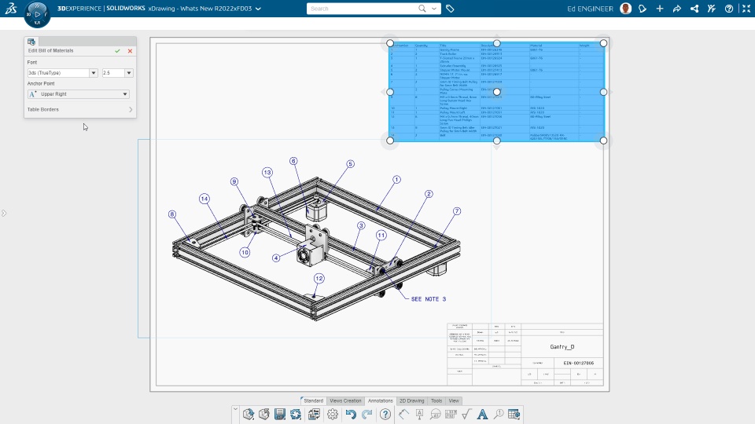Click balloon number 14 in the drawing

(204, 199)
